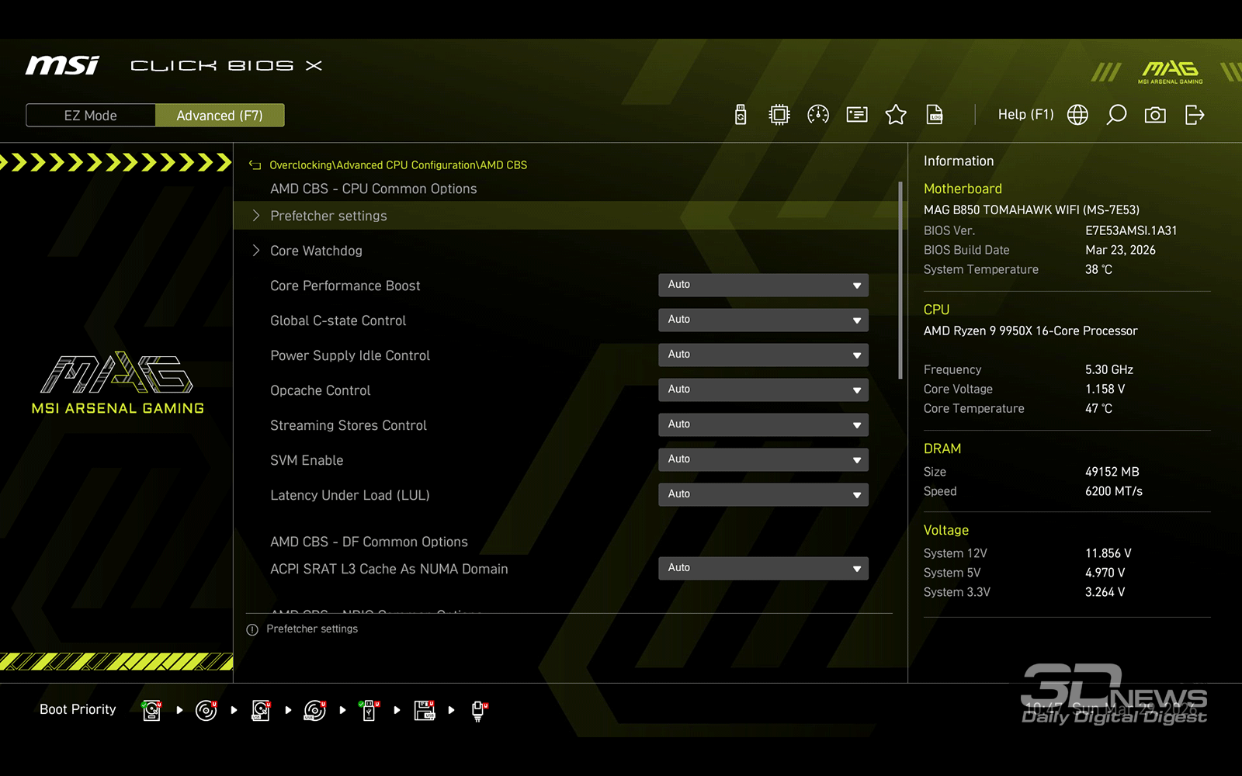Open the Global C-state Control dropdown

pyautogui.click(x=763, y=320)
